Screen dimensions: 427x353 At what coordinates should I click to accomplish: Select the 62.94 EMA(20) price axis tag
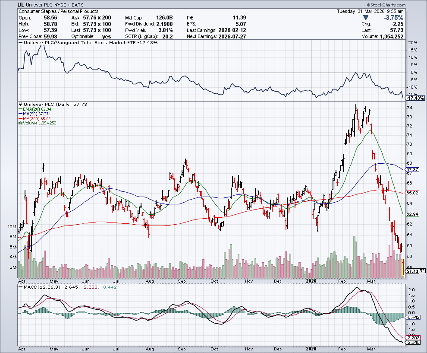click(413, 214)
